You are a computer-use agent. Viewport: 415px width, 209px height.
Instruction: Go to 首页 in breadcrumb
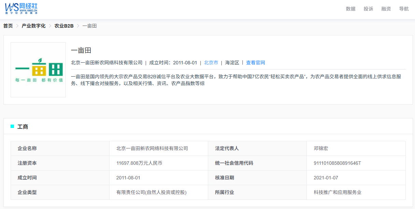click(8, 26)
